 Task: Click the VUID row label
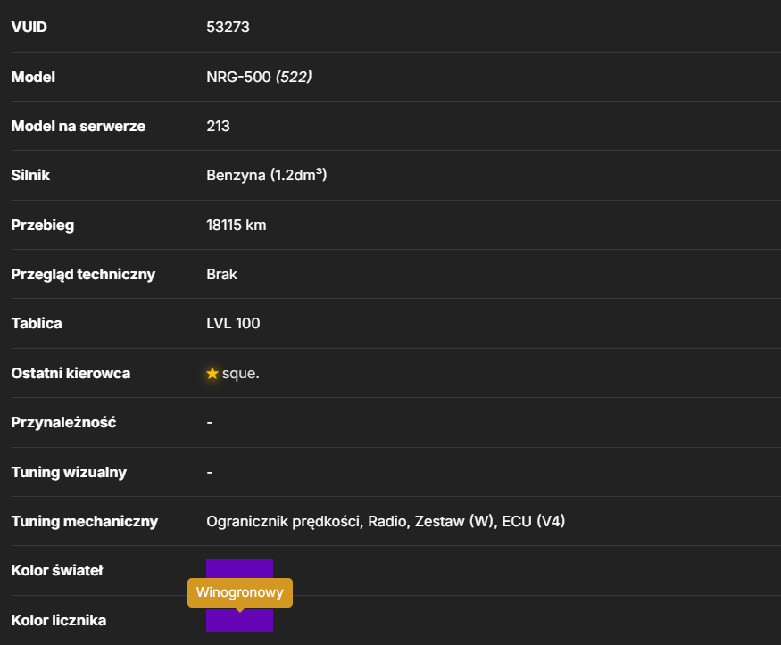point(29,27)
